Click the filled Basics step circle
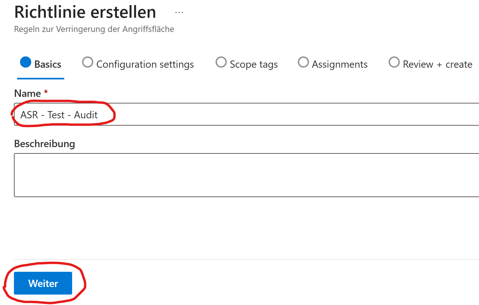This screenshot has height=305, width=479. pyautogui.click(x=26, y=62)
